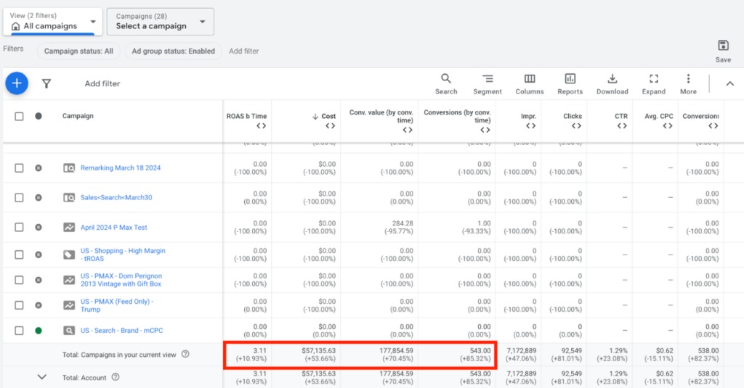744x388 pixels.
Task: Click the Campaign status: All filter chip
Action: (x=78, y=51)
